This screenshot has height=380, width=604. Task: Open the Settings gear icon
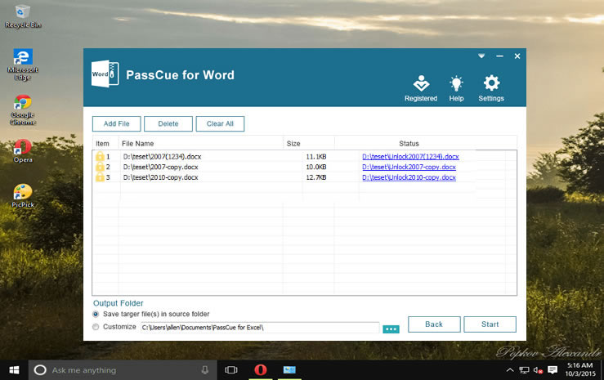(x=491, y=88)
